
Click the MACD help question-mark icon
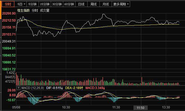click(x=18, y=88)
